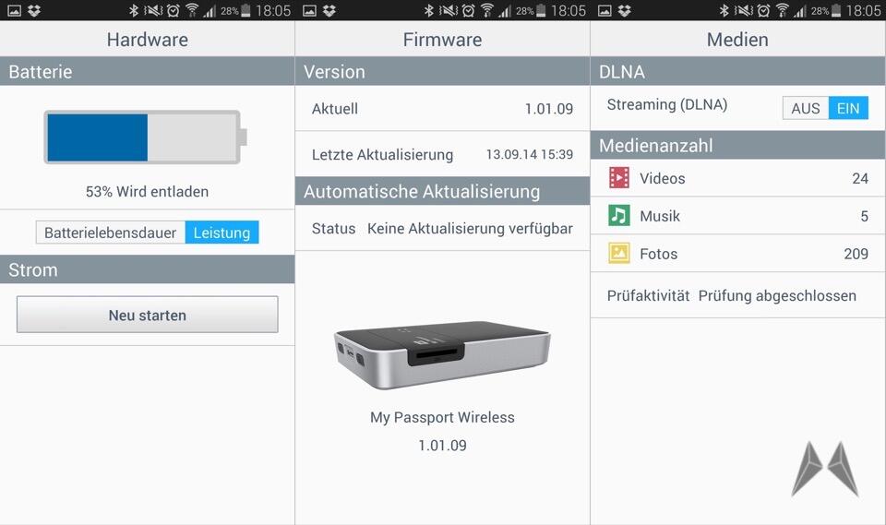
Task: Tap gallery notification icon above Medien screen
Action: 605,10
